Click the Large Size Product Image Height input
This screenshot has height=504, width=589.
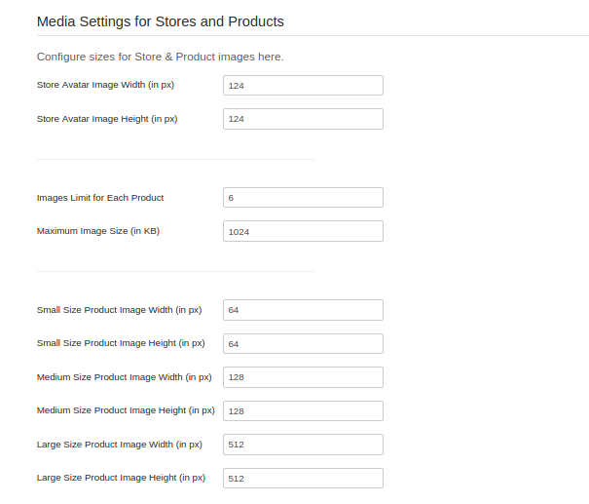tap(303, 479)
